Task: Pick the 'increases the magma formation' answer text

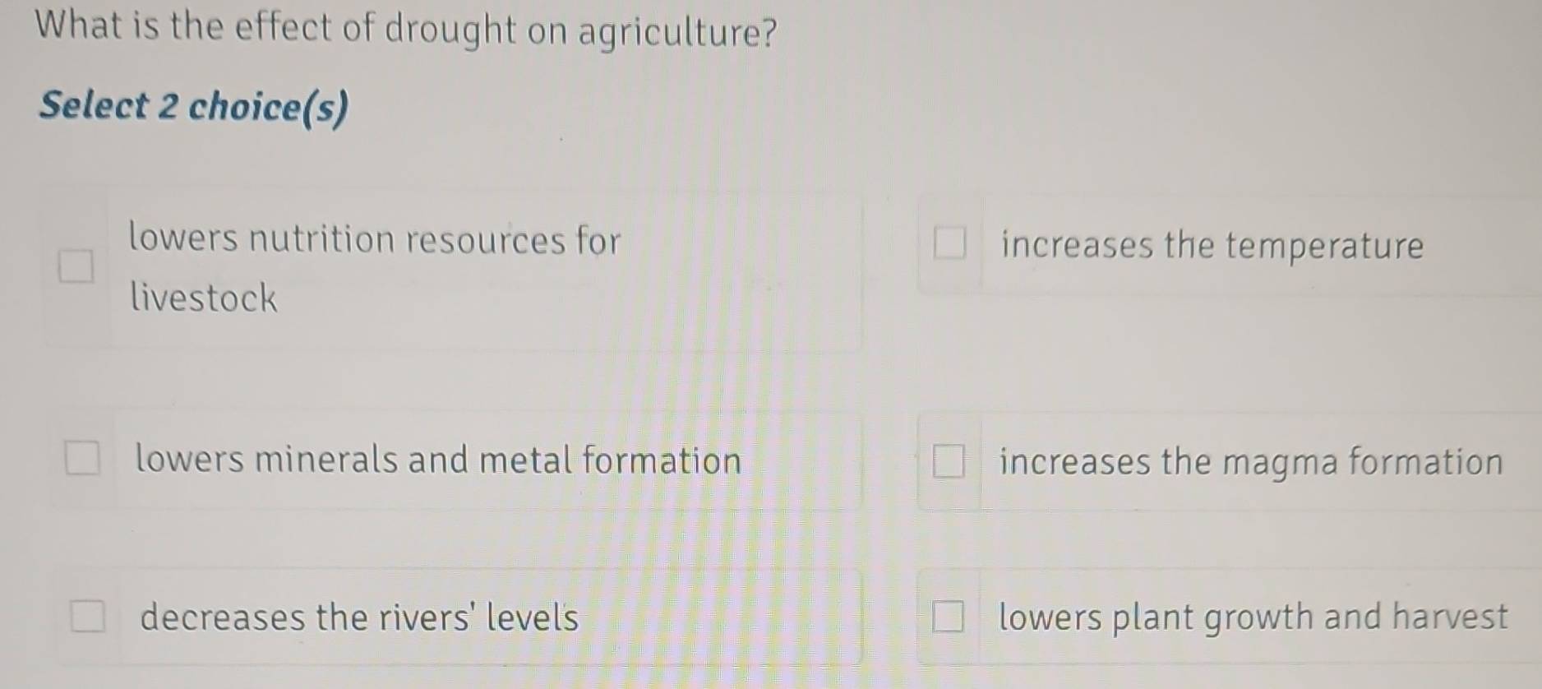Action: tap(1250, 462)
